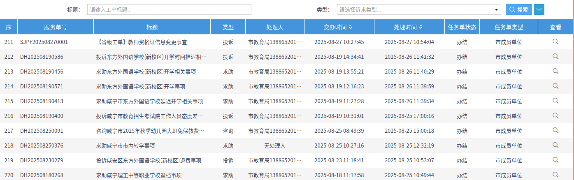This screenshot has height=180, width=574.
Task: Click view magnifier in row 213
Action: coord(555,71)
